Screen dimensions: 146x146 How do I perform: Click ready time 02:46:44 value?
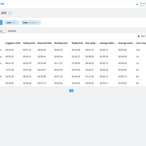[x=76, y=76]
